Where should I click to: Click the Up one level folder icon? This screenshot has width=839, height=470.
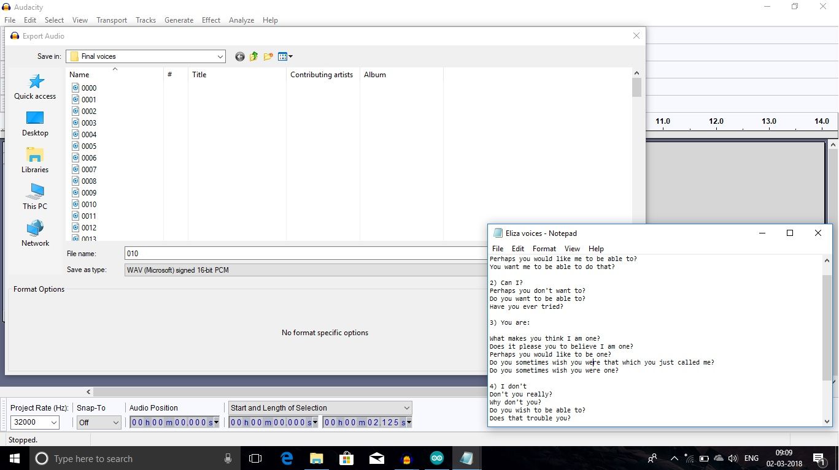point(253,56)
